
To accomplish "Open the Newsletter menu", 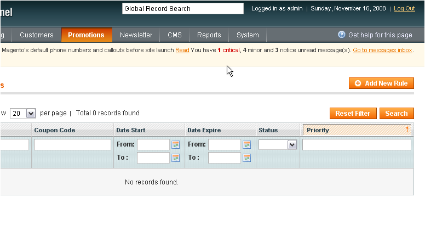I will (136, 35).
